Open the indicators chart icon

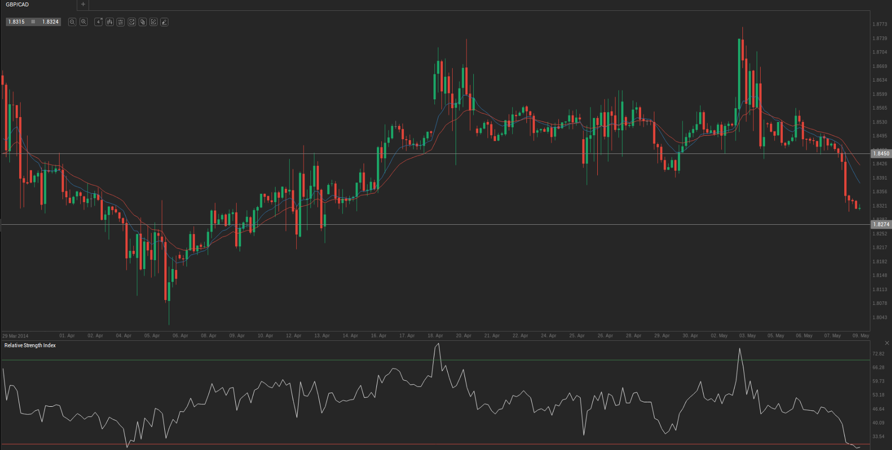(x=132, y=22)
